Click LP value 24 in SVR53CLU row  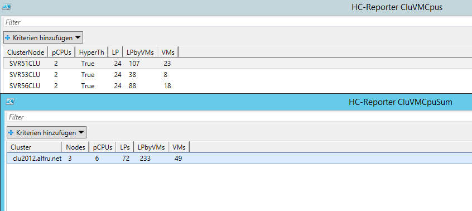click(x=118, y=75)
